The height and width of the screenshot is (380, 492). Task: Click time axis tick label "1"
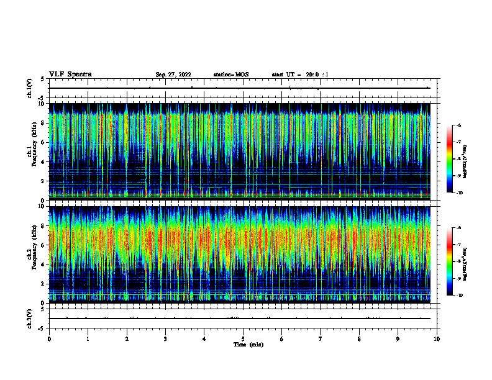point(88,339)
